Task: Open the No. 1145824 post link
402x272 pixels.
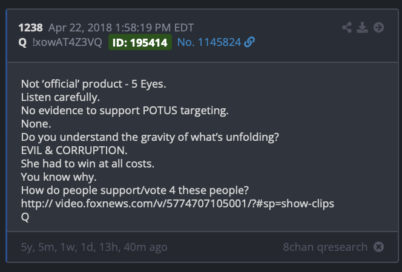Action: tap(209, 42)
